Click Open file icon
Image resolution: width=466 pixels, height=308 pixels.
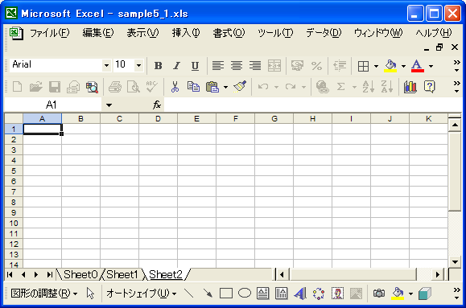pyautogui.click(x=35, y=87)
